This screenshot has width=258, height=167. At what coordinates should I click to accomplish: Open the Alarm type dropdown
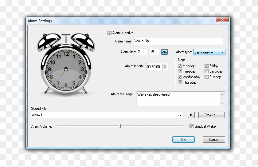point(209,52)
